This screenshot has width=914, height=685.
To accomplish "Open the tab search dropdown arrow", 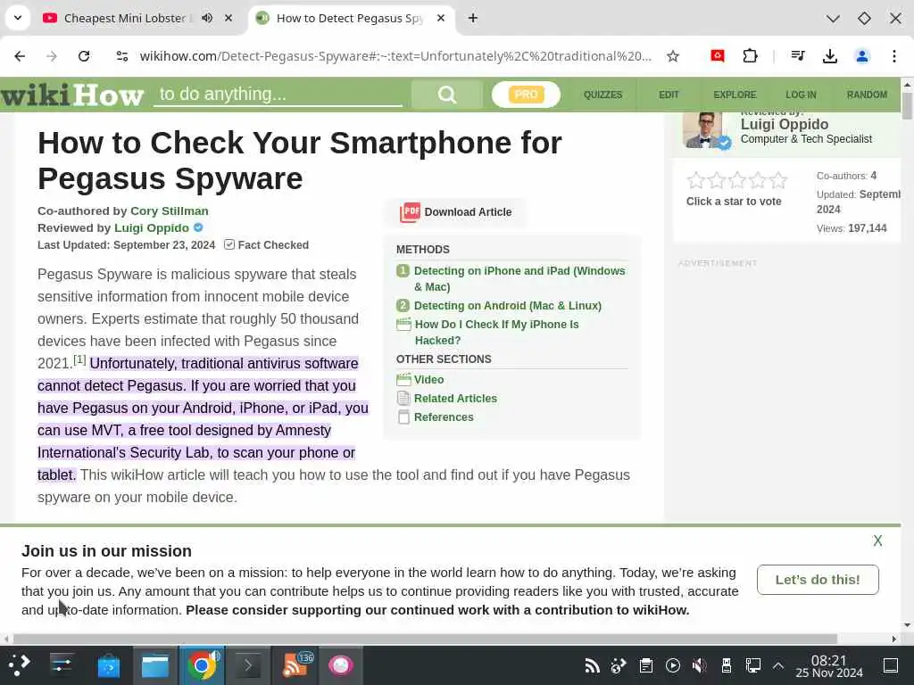I will pos(18,18).
